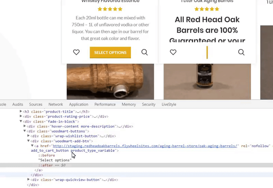This screenshot has height=188, width=273.
Task: Select the ::after pseudo-element row
Action: point(136,165)
